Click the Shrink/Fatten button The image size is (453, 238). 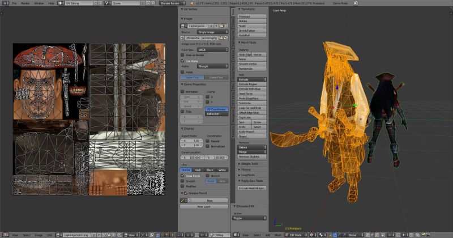[x=251, y=31]
